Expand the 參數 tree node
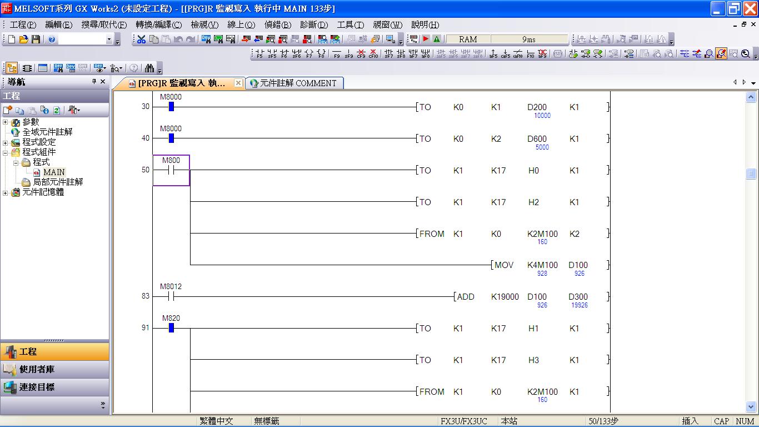Screen dimensions: 759x427 click(6, 122)
